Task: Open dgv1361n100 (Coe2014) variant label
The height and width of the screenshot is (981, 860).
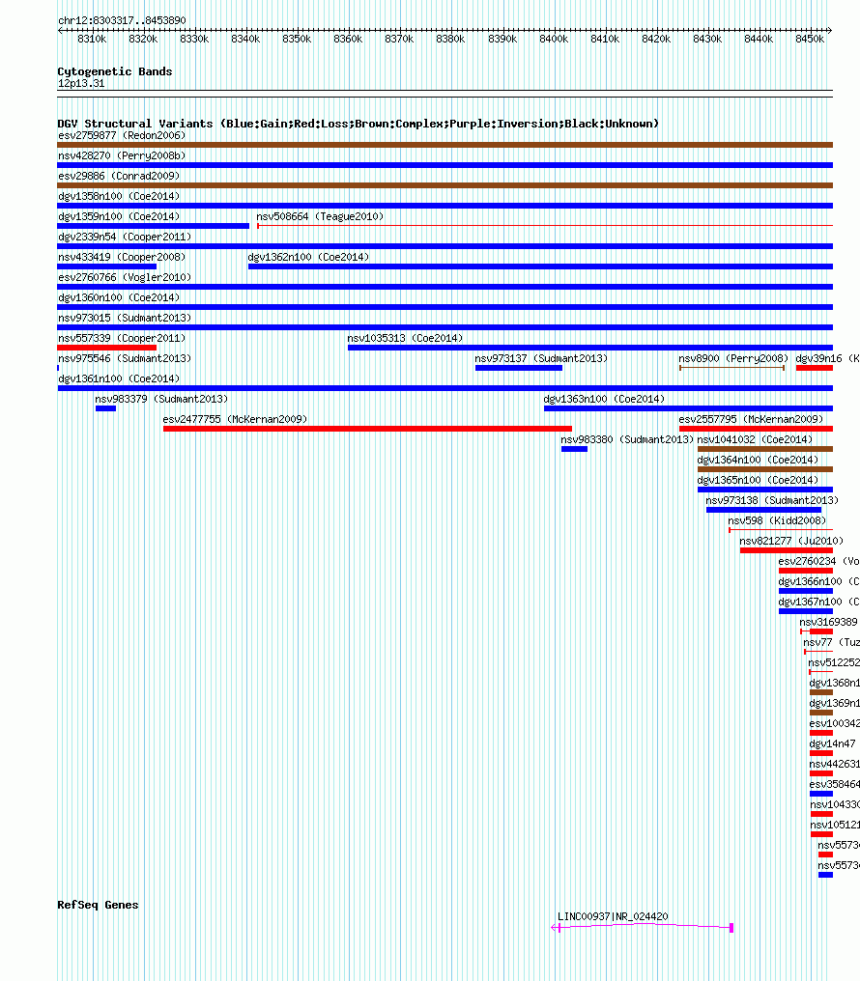Action: pyautogui.click(x=119, y=379)
